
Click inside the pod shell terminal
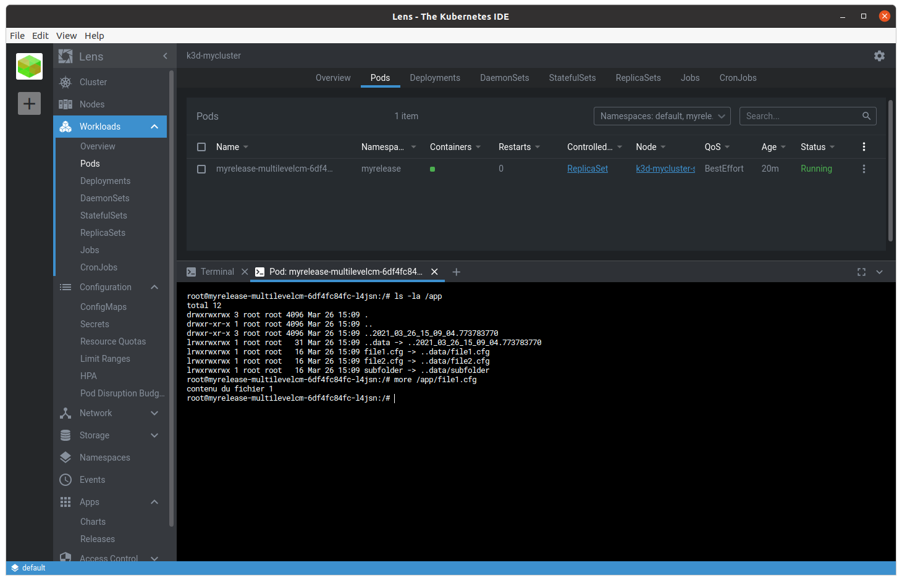click(536, 421)
